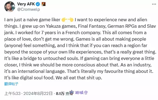Open the three-dot more options menu
Screen dimensions: 158x100
click(x=154, y=4)
